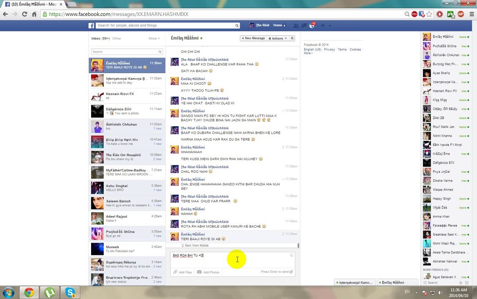The image size is (477, 299).
Task: Open Hasnain Rizvi FX conversation
Action: (x=127, y=96)
